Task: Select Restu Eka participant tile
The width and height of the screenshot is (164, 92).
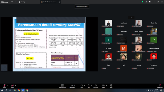Action: 154,23
